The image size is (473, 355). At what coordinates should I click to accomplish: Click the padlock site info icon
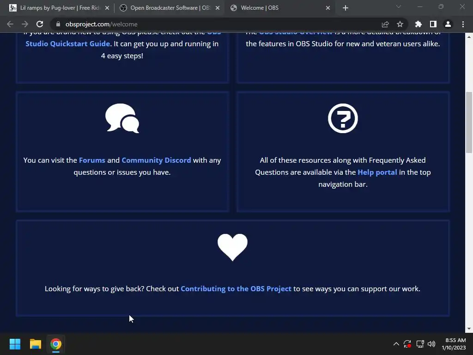click(x=58, y=24)
